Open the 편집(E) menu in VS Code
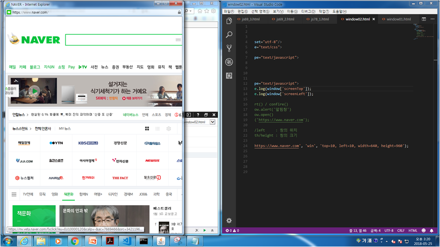This screenshot has height=247, width=440. pos(243,12)
